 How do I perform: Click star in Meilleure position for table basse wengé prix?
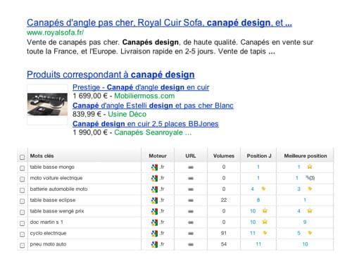click(x=310, y=211)
